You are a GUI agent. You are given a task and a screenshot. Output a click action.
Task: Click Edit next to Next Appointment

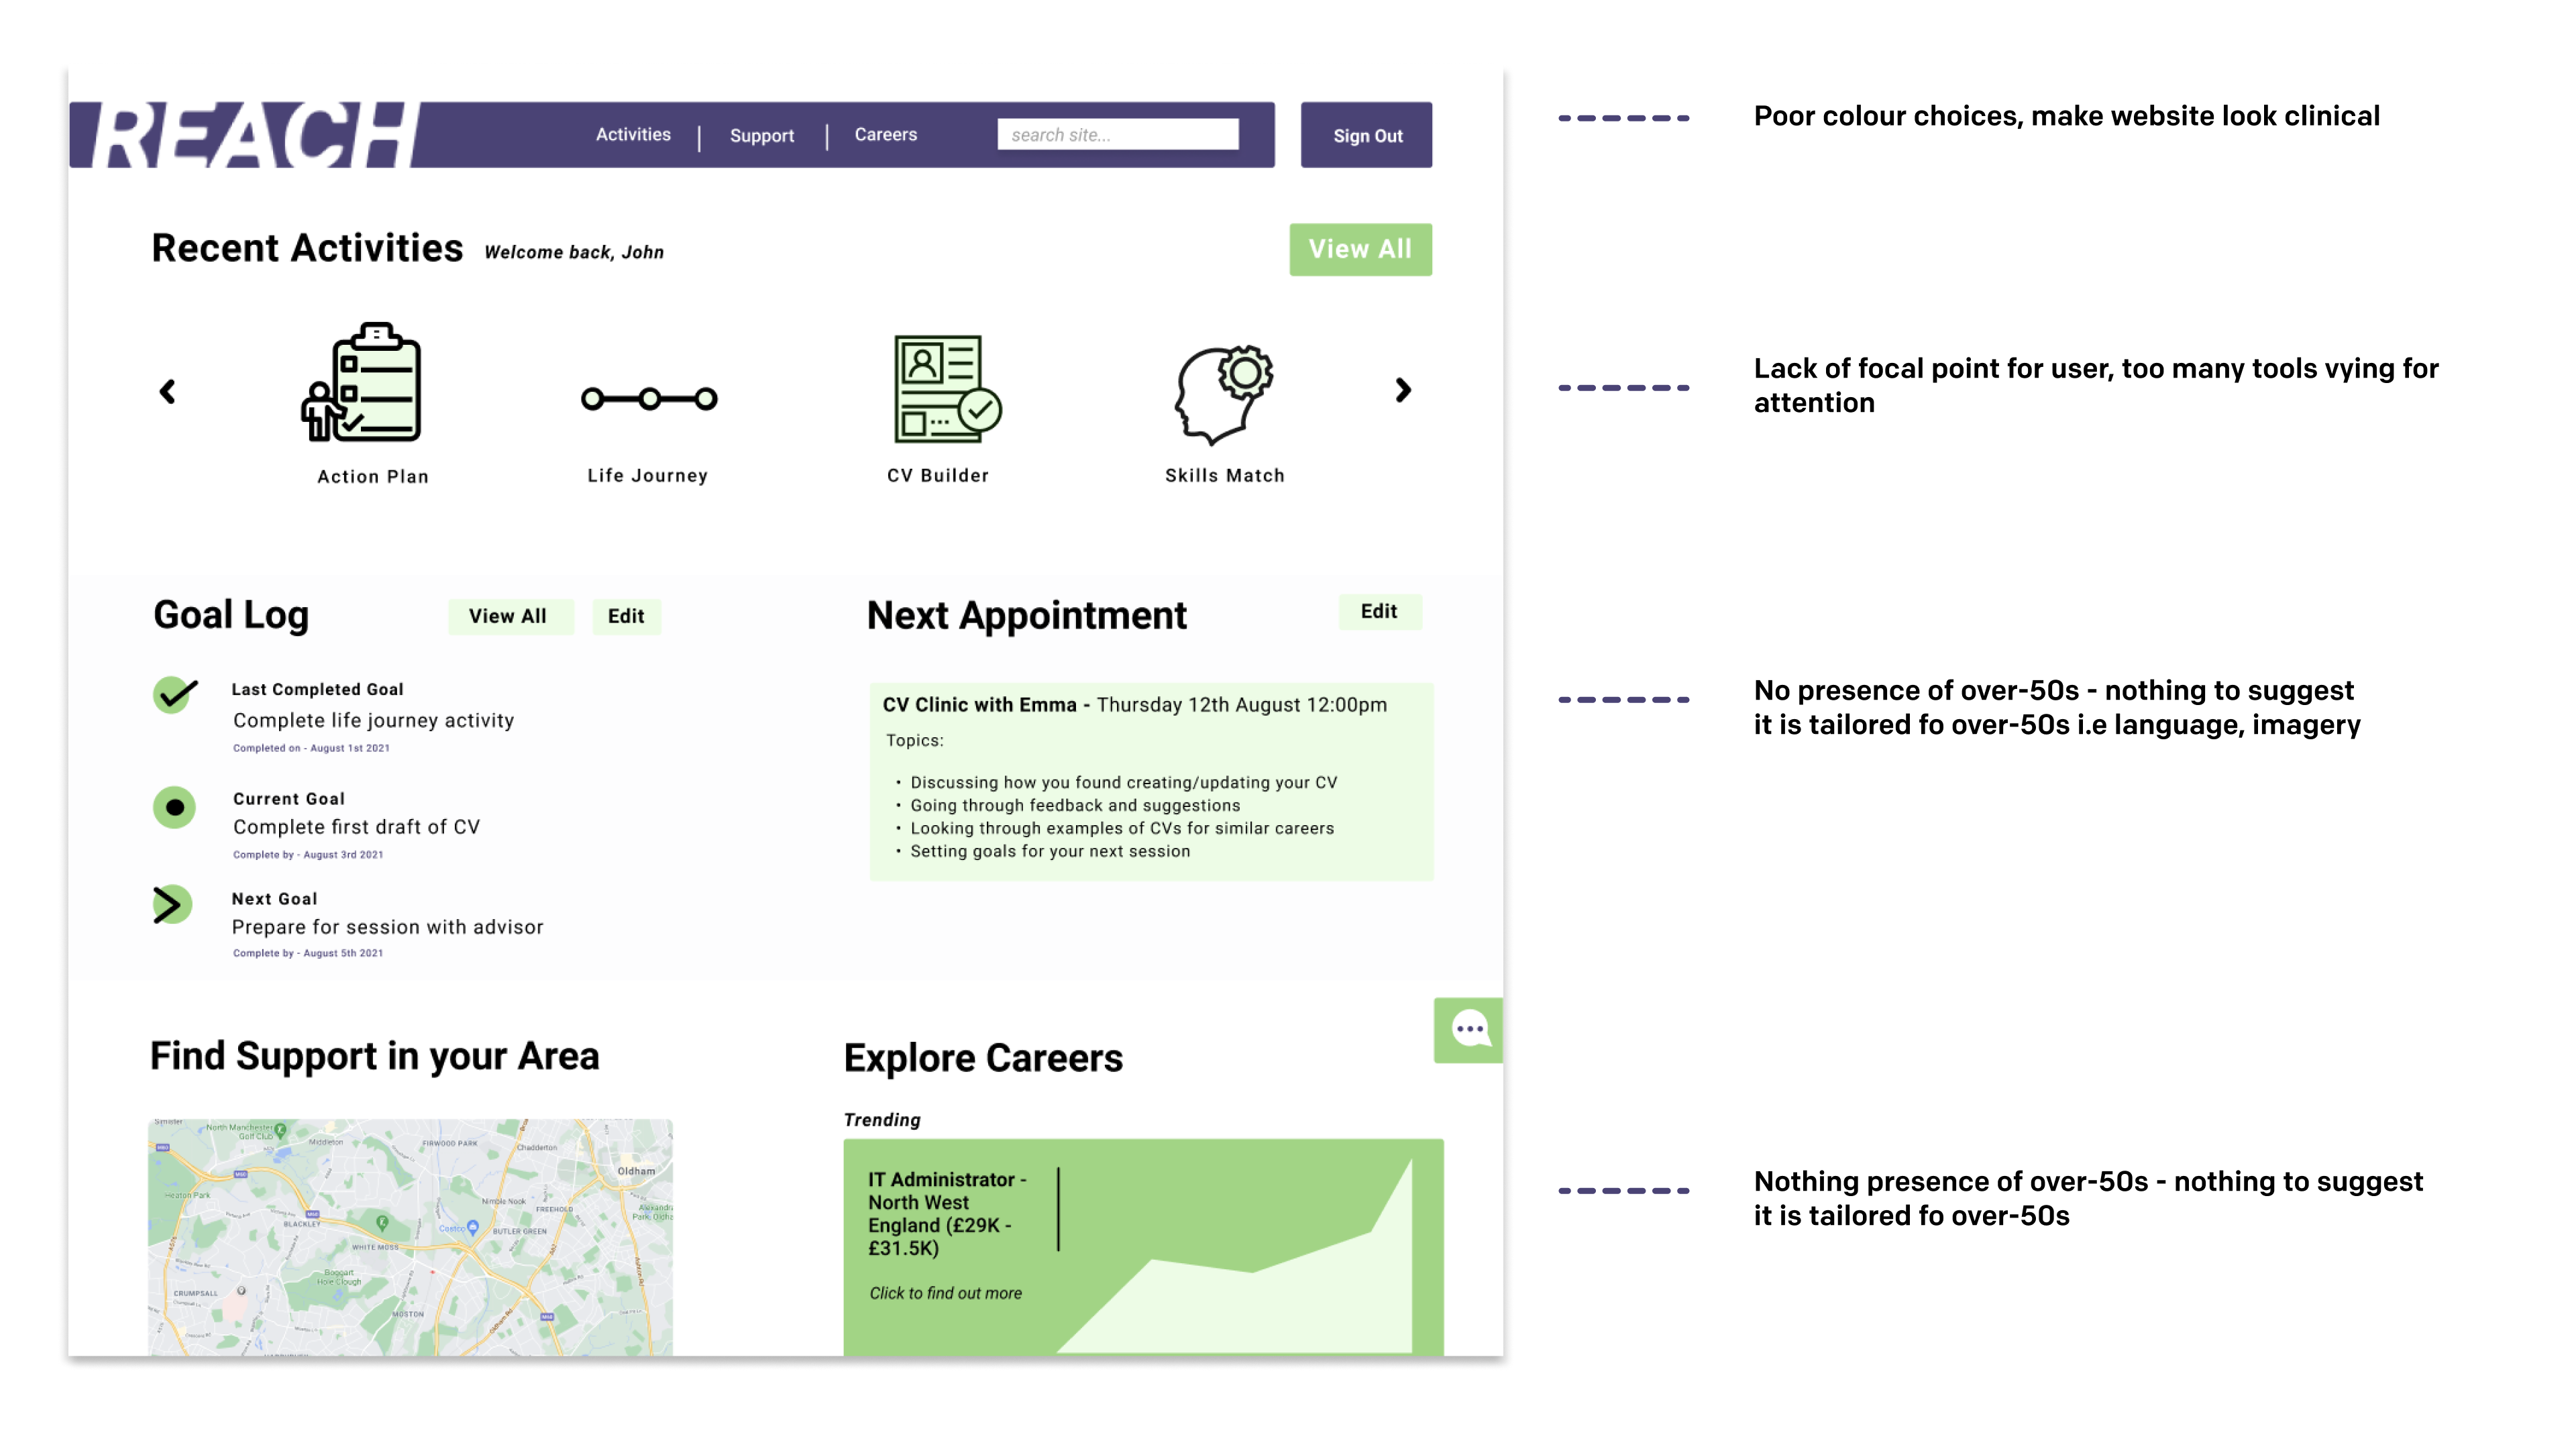(1379, 611)
